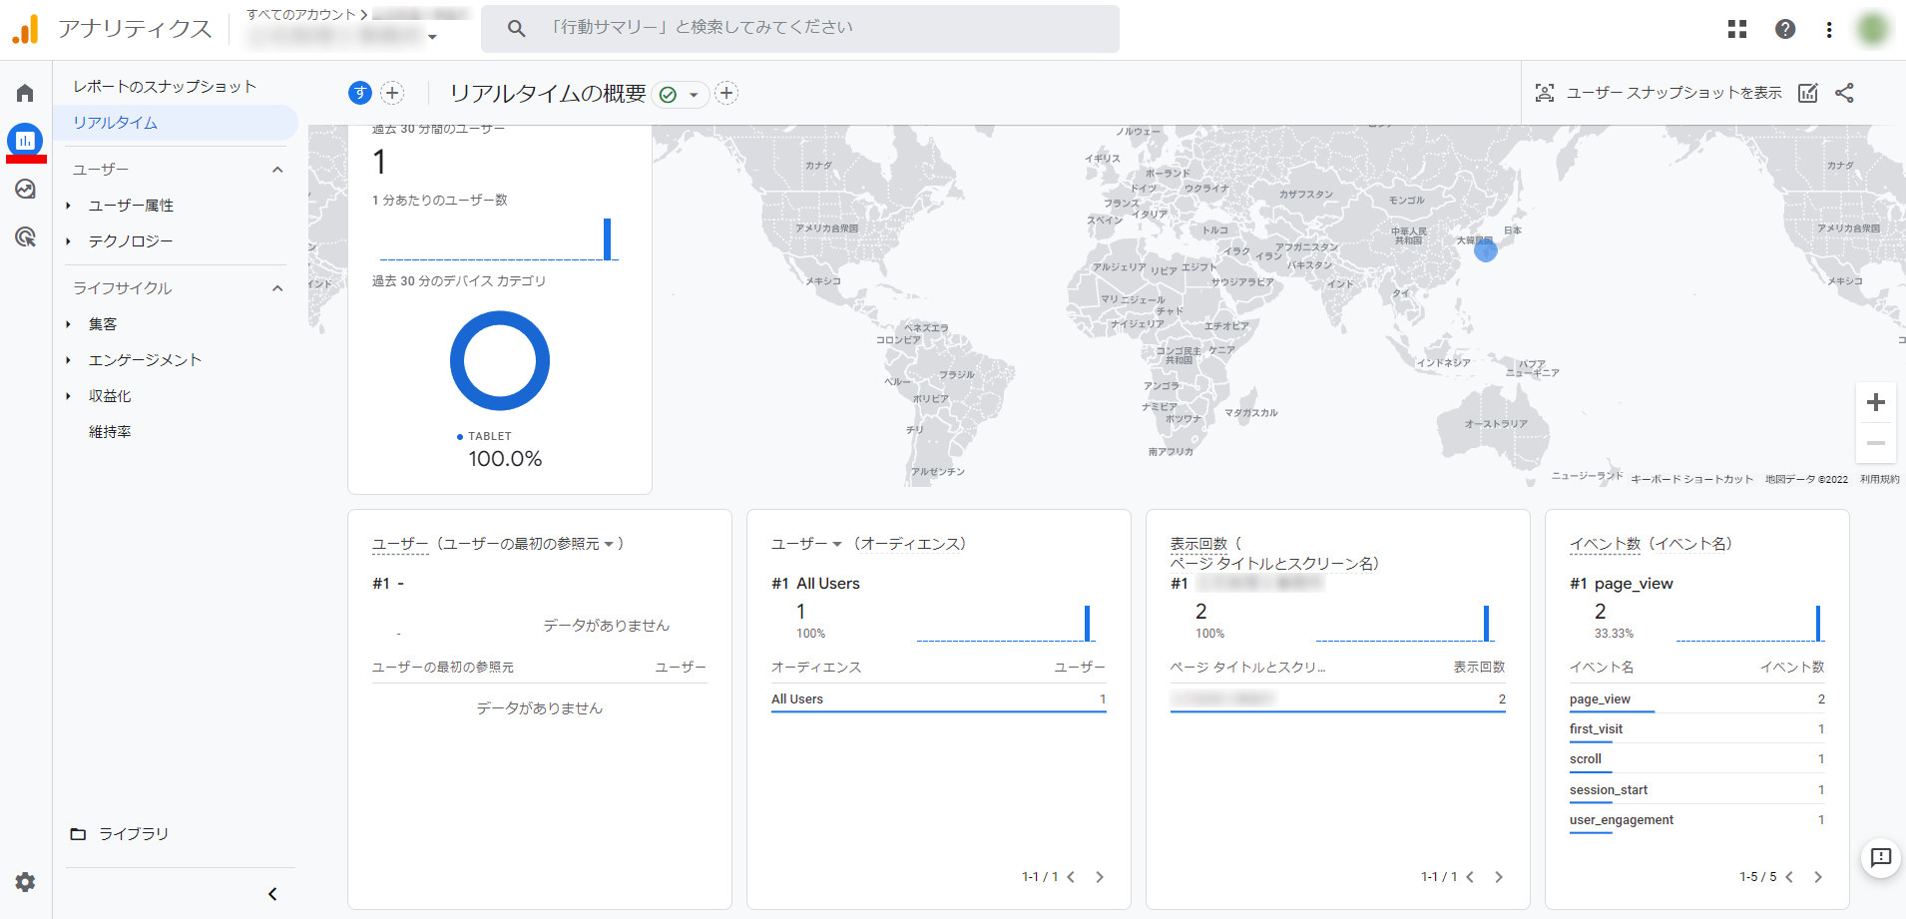Image resolution: width=1906 pixels, height=919 pixels.
Task: Open the feedback icon at bottom right
Action: point(1881,857)
